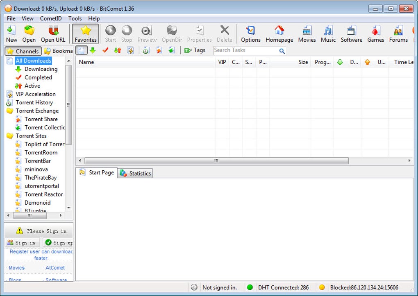418x296 pixels.
Task: Click the search magnifier icon
Action: [282, 51]
